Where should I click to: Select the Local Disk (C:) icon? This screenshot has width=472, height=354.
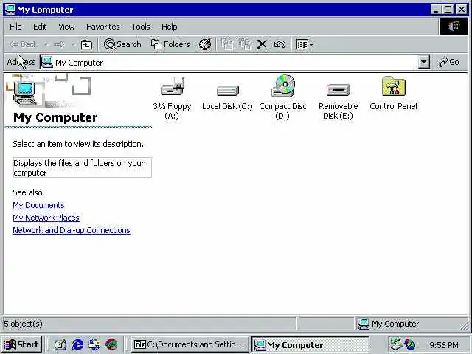pyautogui.click(x=228, y=90)
